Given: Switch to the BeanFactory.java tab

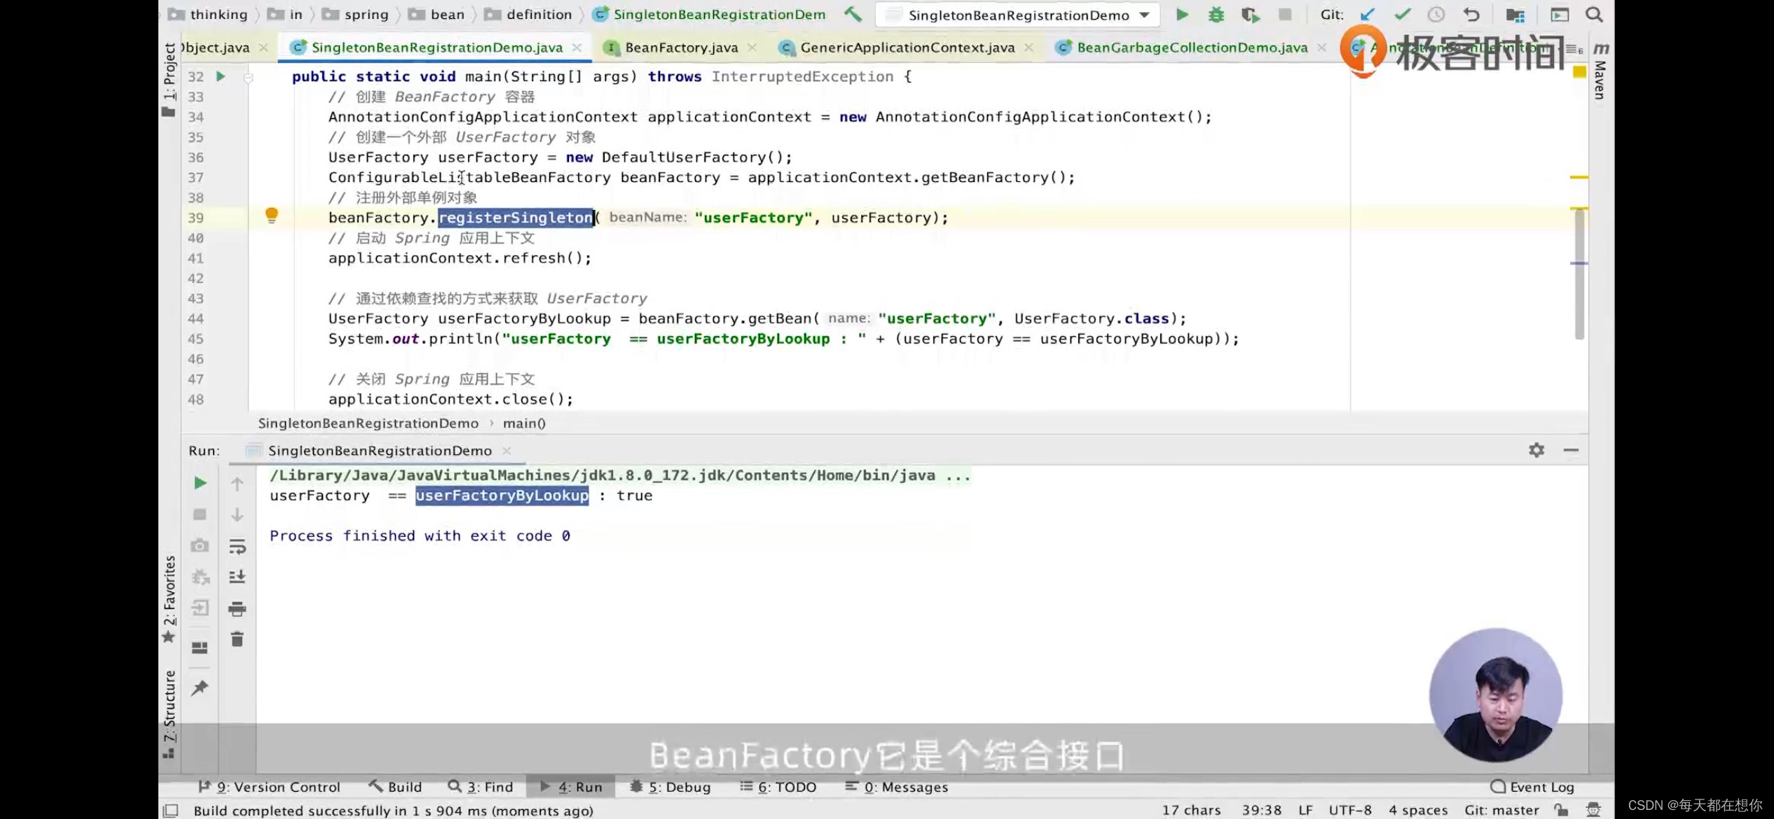Looking at the screenshot, I should (x=681, y=47).
